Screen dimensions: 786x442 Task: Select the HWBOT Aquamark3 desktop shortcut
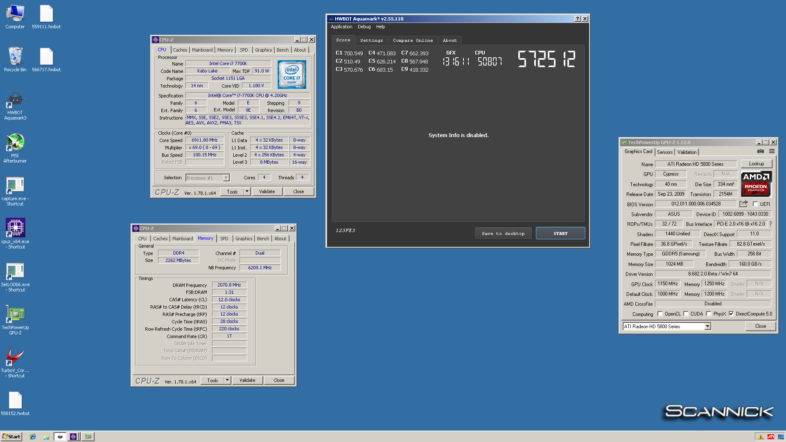(x=15, y=106)
